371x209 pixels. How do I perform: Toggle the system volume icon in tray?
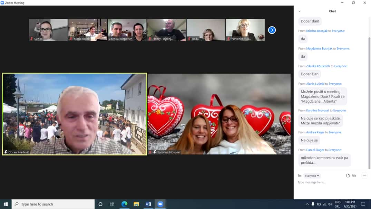330,204
